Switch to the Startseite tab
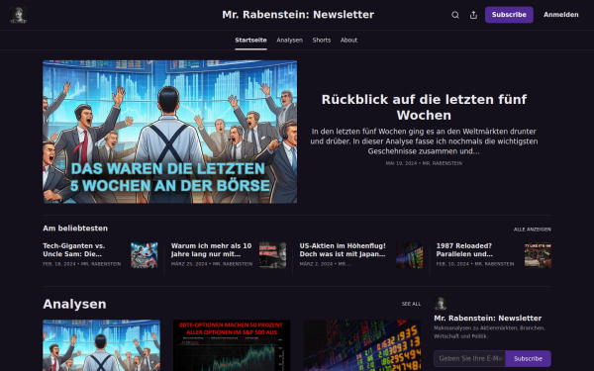The height and width of the screenshot is (371, 594). pos(250,41)
